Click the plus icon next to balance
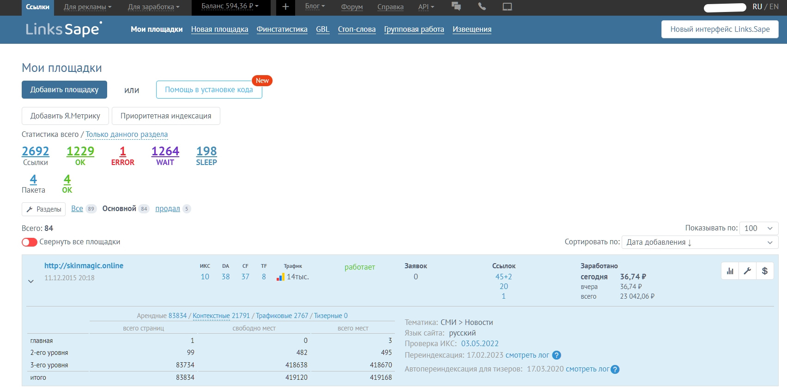787x389 pixels. click(285, 7)
